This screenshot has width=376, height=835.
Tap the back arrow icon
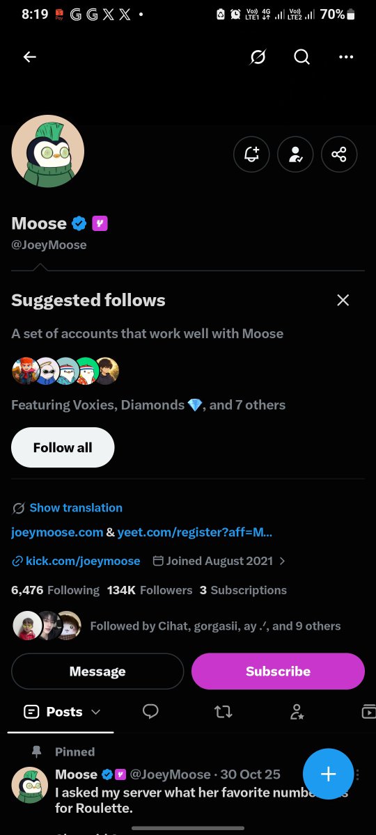29,57
